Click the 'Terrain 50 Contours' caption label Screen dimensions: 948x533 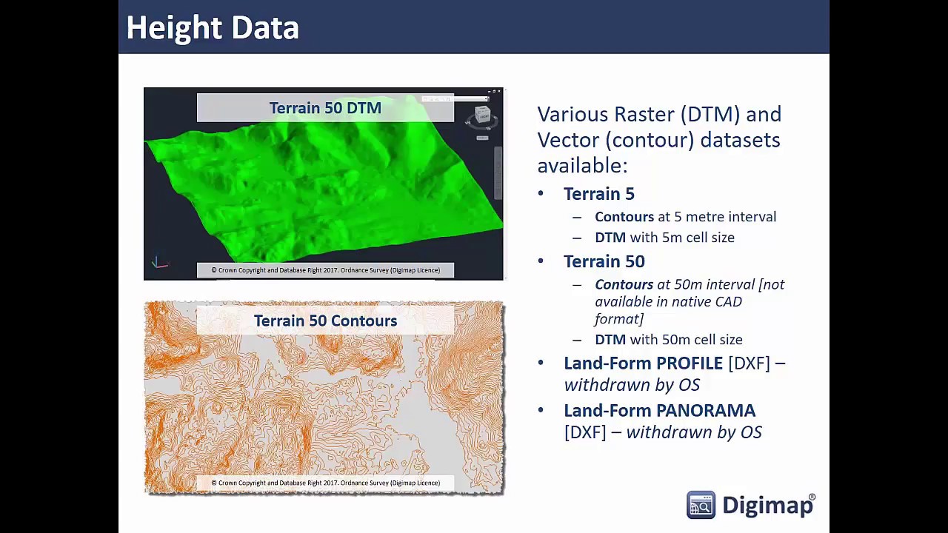[x=325, y=321]
